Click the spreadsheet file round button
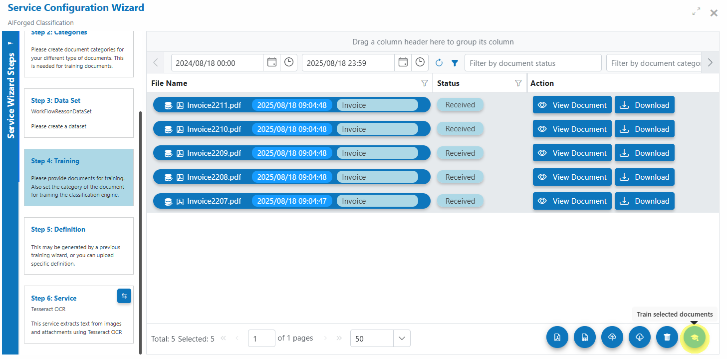Image resolution: width=727 pixels, height=359 pixels. [x=585, y=337]
